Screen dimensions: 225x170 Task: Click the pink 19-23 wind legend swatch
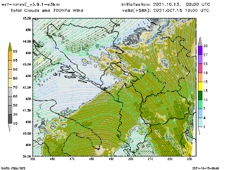(x=200, y=68)
